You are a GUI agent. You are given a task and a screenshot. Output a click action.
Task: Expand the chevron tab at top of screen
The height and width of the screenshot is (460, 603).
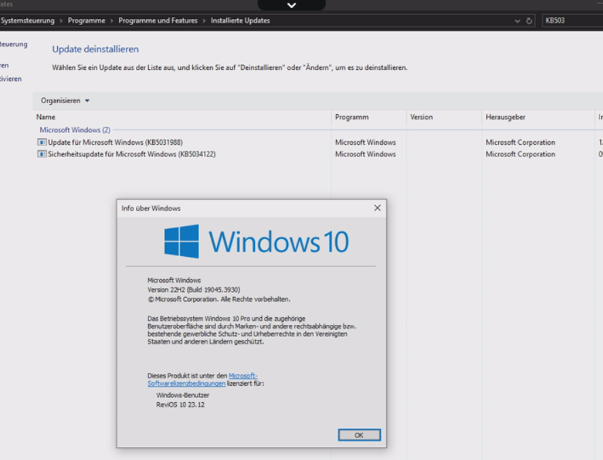coord(292,5)
